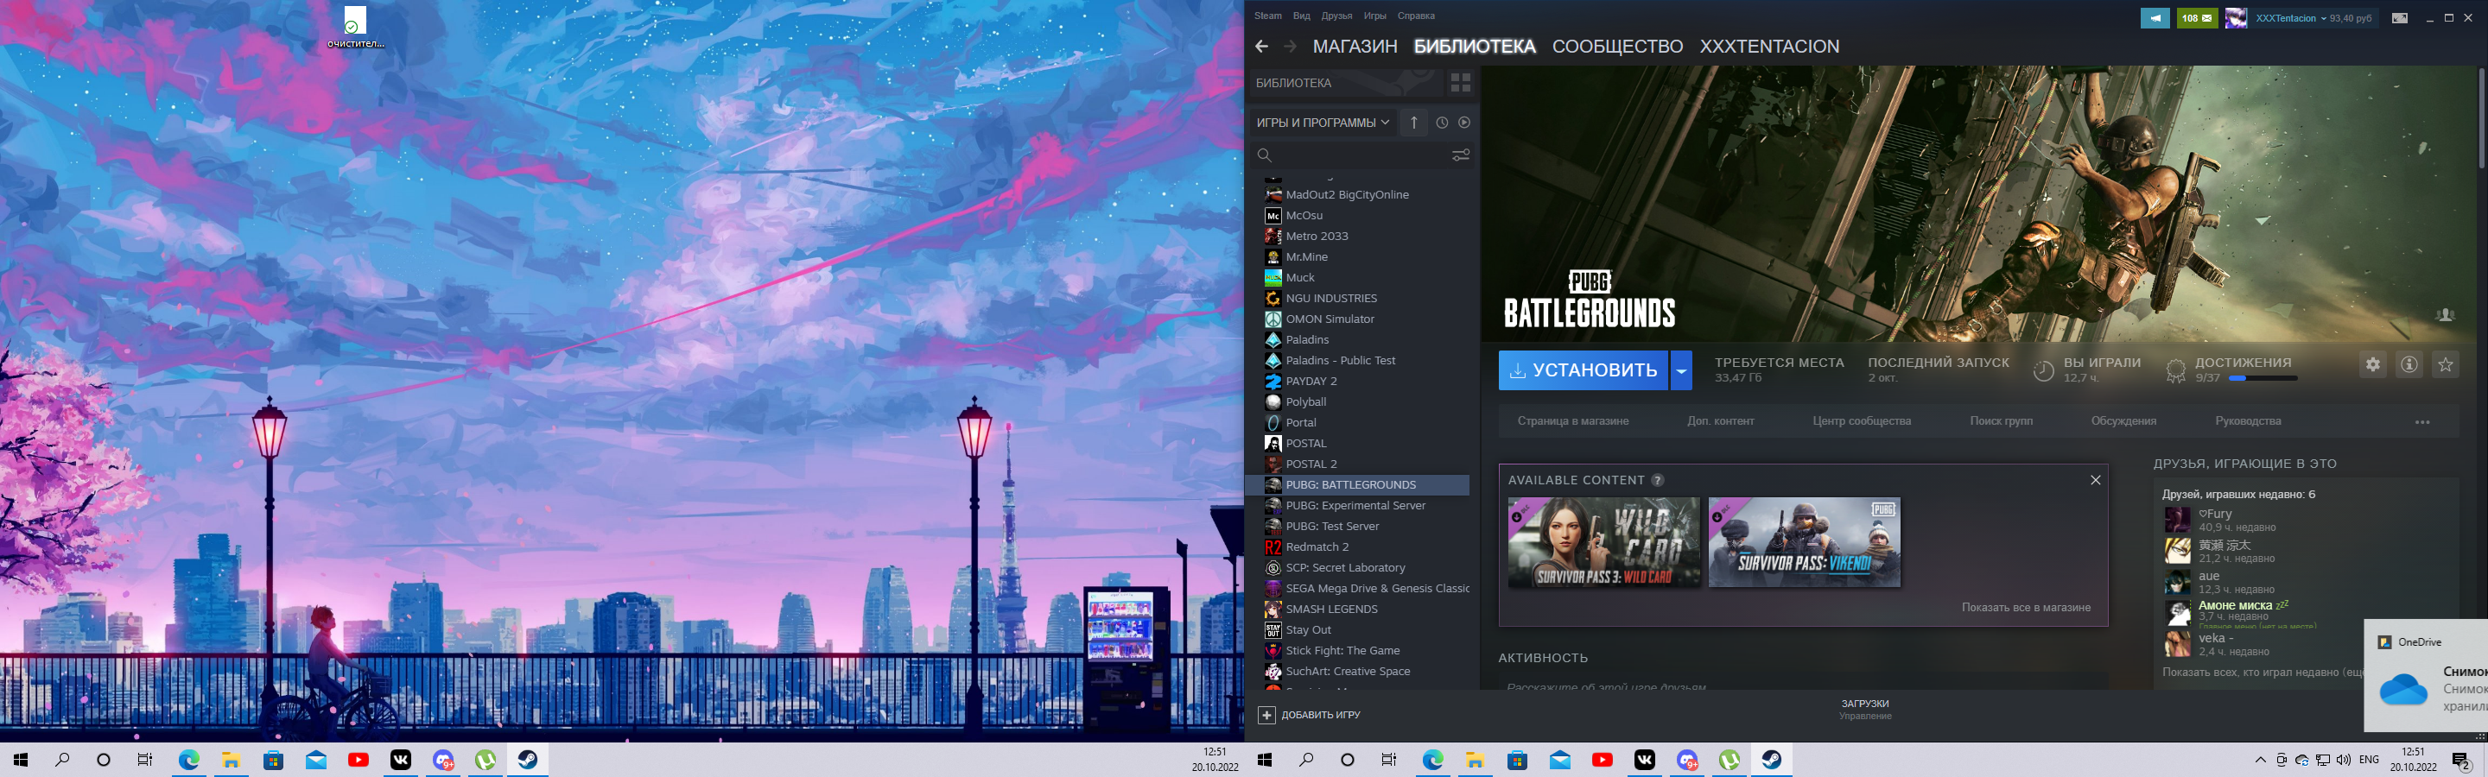Open the advanced filter settings icon
This screenshot has height=777, width=2488.
tap(1460, 155)
